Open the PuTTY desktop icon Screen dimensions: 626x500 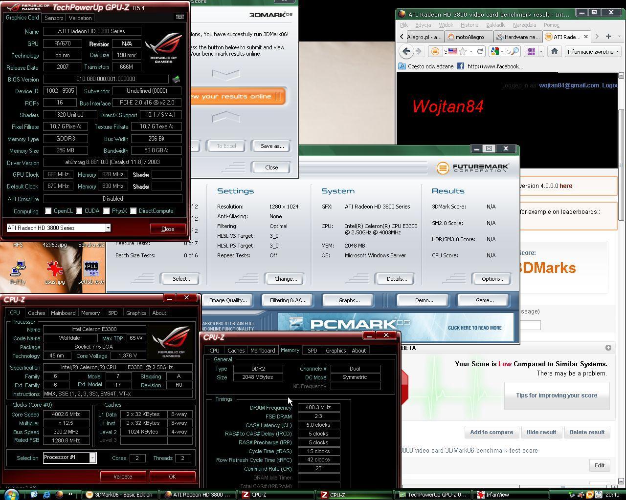[x=18, y=272]
